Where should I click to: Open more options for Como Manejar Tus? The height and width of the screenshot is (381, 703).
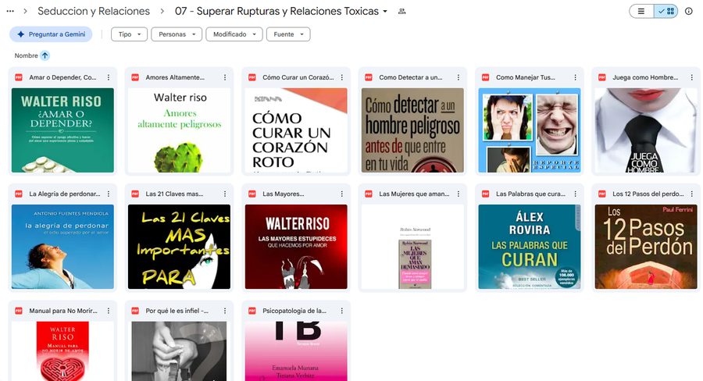576,77
